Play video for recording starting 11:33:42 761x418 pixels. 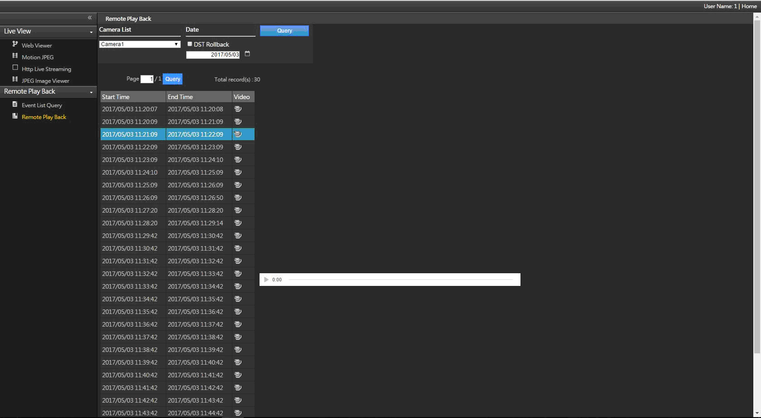(x=238, y=286)
